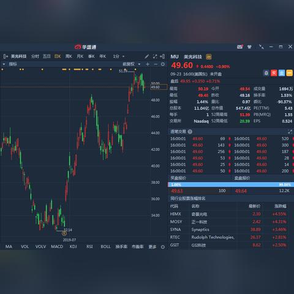The height and width of the screenshot is (294, 294).
Task: Switch to compact window mode icon
Action: point(261,47)
